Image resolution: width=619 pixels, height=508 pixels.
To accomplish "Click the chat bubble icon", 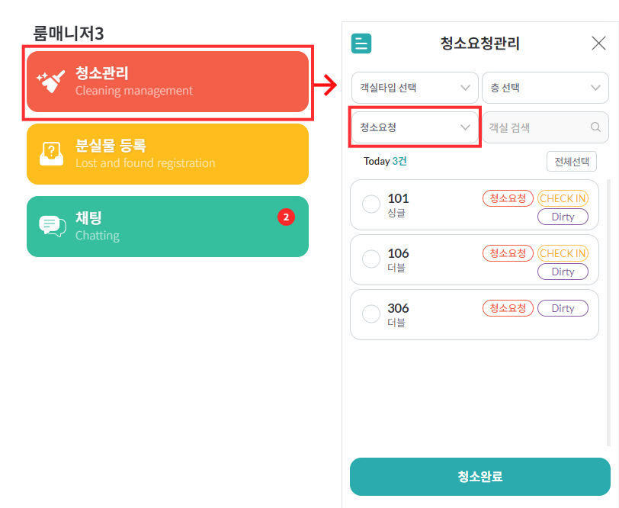I will (x=52, y=226).
